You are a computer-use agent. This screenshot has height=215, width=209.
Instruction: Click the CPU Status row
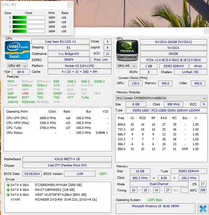(x=57, y=133)
